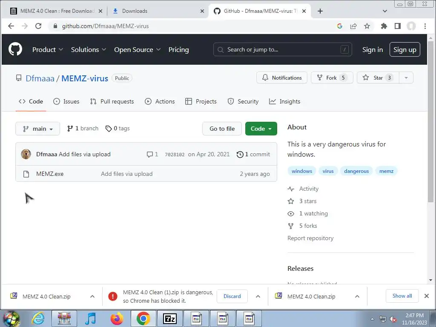Click the Chrome icon in the taskbar
This screenshot has height=327, width=436.
pos(143,318)
